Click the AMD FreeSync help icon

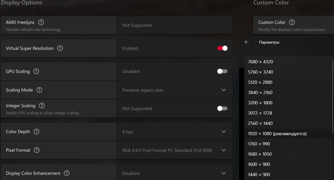coord(41,22)
